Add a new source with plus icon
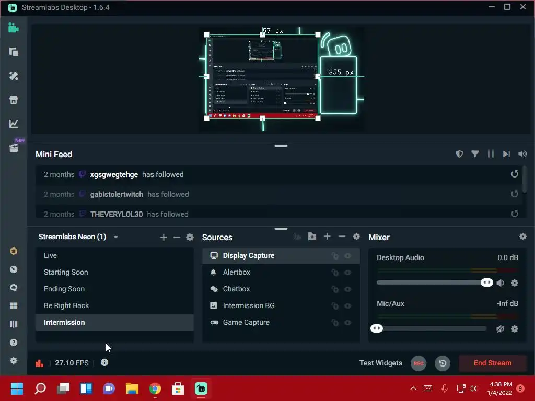 [x=327, y=237]
